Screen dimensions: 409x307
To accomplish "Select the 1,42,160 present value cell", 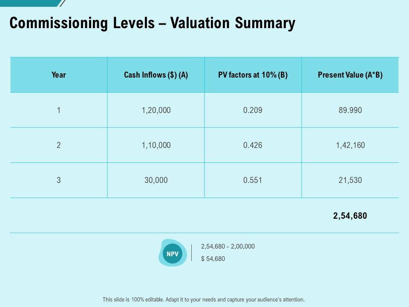I will pos(350,145).
